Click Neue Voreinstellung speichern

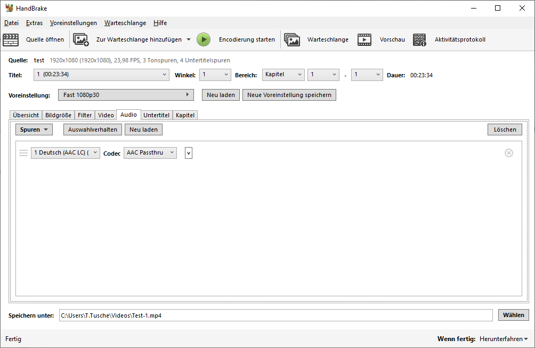click(x=289, y=95)
